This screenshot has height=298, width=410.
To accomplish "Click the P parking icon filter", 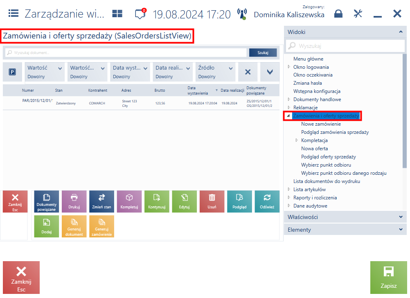I will [12, 72].
